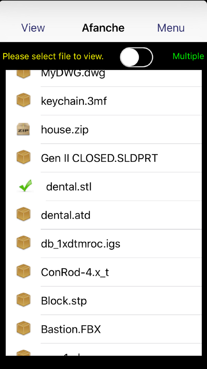Click the box icon beside Bastion.FBX
The height and width of the screenshot is (369, 207).
tap(23, 329)
